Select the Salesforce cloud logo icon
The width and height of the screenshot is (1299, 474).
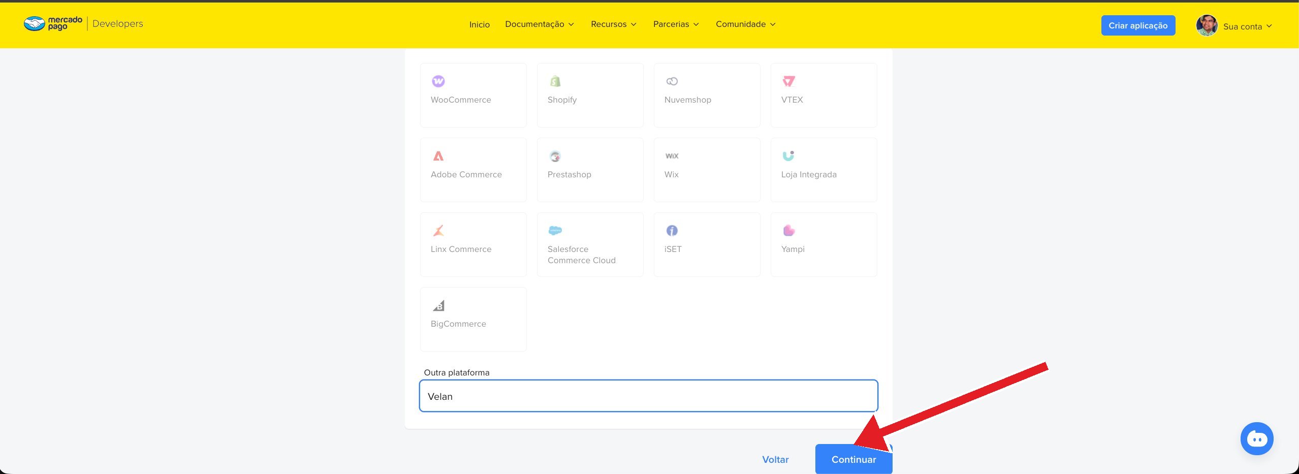click(x=555, y=231)
